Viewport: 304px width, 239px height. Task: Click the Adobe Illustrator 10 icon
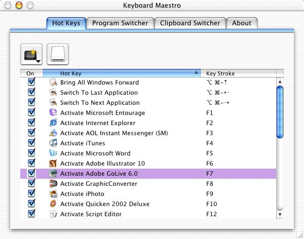(53, 163)
